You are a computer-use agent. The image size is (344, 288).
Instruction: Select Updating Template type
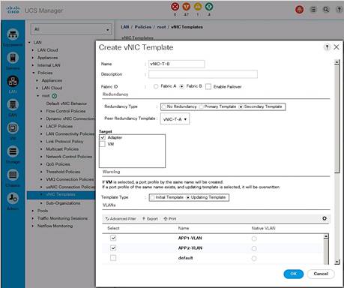pos(188,197)
